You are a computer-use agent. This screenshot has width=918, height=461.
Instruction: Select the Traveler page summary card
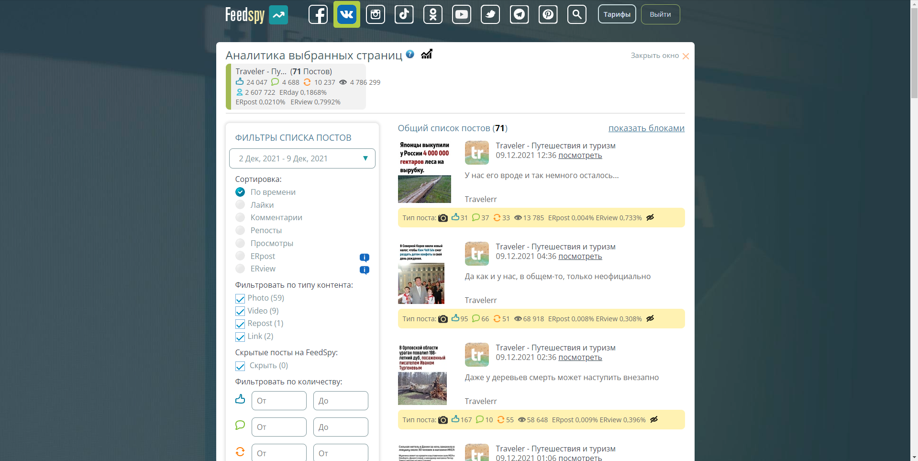click(x=296, y=87)
